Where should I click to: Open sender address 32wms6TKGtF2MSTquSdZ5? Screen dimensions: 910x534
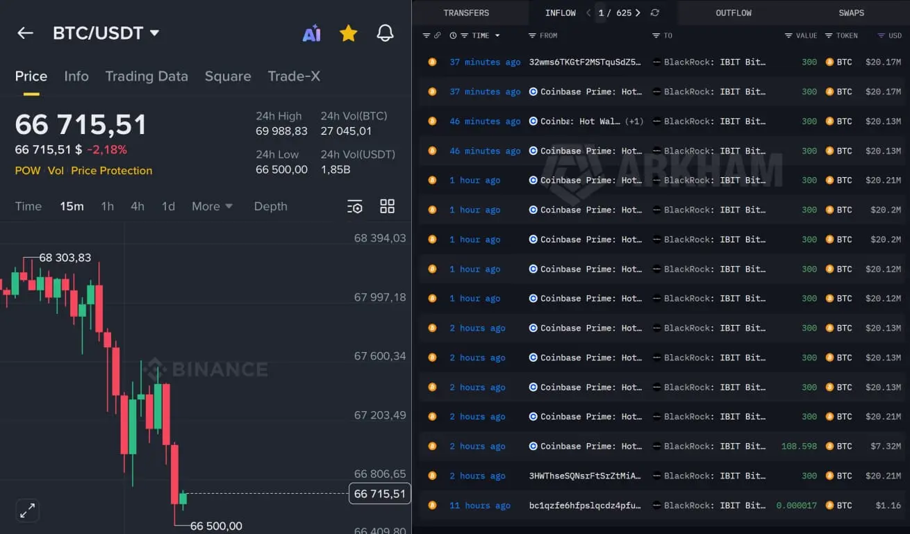(x=585, y=62)
